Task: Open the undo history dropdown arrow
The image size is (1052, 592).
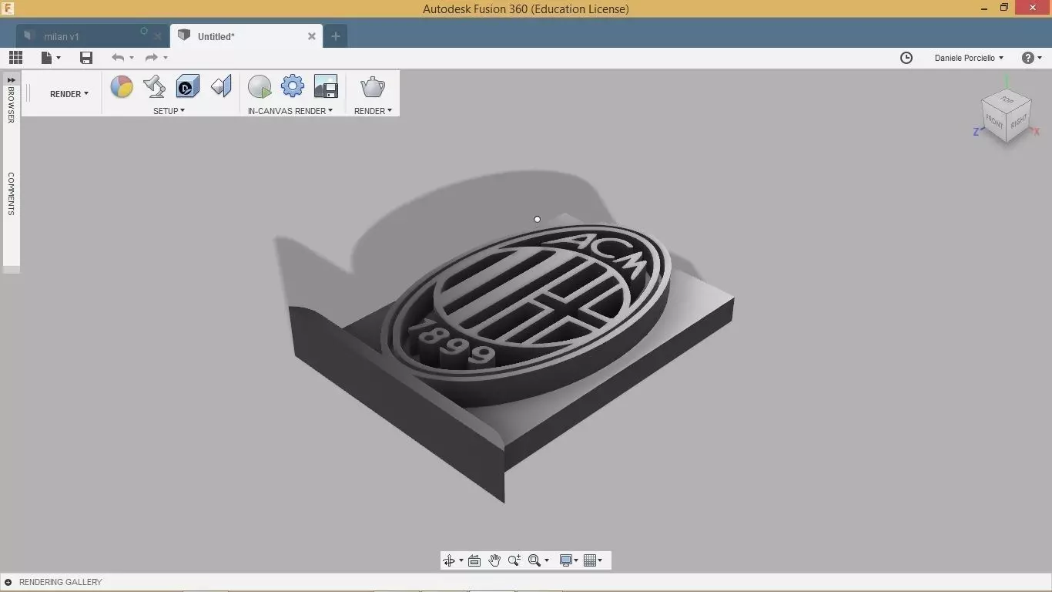Action: [x=132, y=58]
